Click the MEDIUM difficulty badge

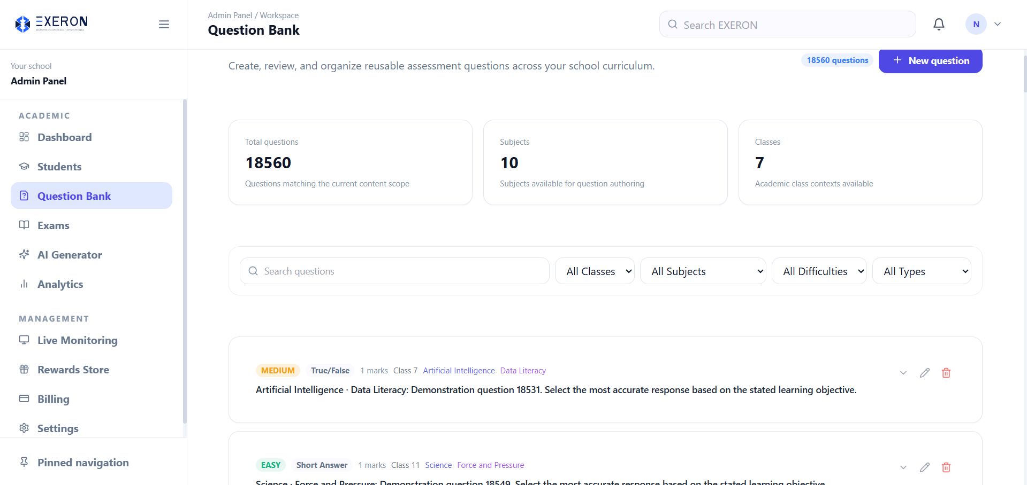(x=278, y=371)
